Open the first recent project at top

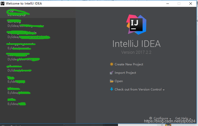(x=38, y=12)
